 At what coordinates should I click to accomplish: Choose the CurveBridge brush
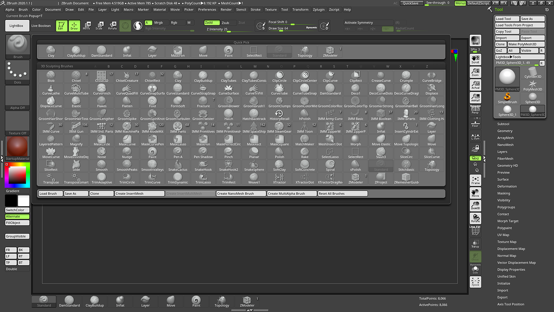(432, 77)
